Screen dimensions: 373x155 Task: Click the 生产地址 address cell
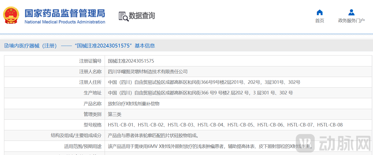pos(200,93)
